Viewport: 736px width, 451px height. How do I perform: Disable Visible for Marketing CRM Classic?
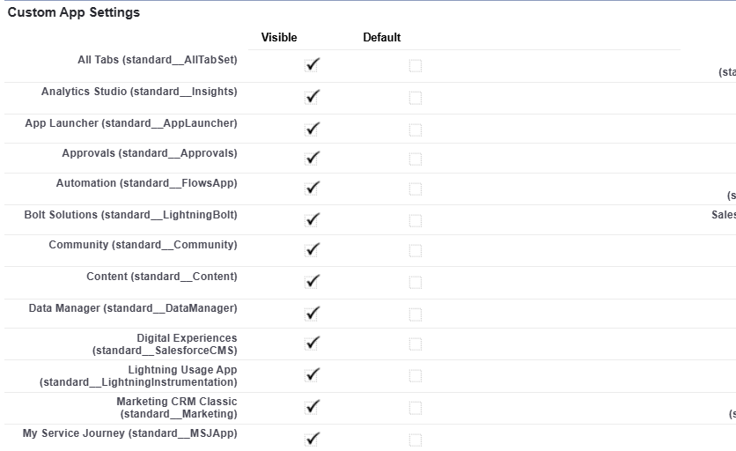311,408
